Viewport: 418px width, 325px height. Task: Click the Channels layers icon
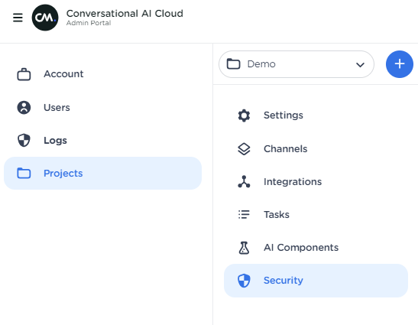tap(244, 149)
